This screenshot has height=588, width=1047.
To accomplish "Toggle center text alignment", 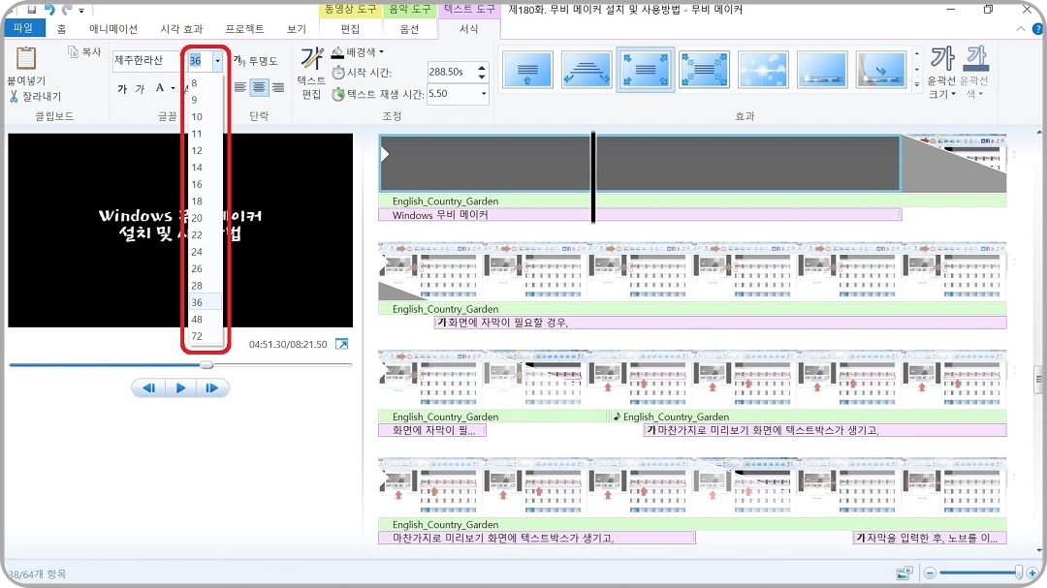I will click(x=259, y=87).
